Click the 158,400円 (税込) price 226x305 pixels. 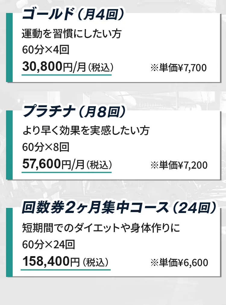point(65,262)
